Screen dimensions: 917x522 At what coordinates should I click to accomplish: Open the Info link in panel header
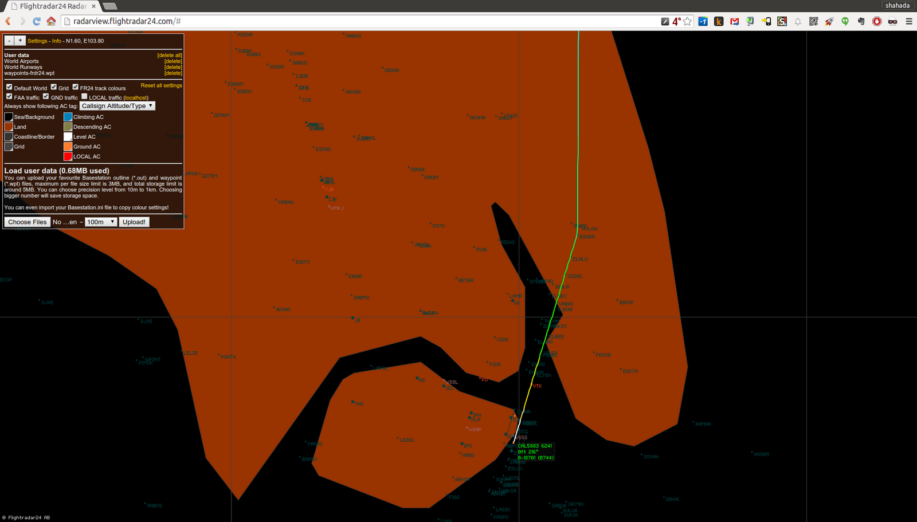pos(56,41)
